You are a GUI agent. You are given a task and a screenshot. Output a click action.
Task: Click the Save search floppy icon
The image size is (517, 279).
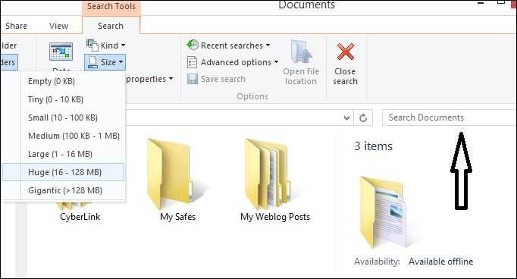click(193, 79)
